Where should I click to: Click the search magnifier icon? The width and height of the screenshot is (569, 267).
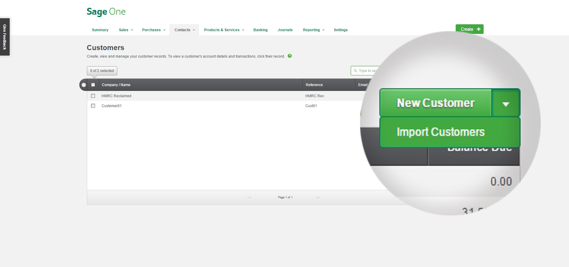tap(355, 71)
